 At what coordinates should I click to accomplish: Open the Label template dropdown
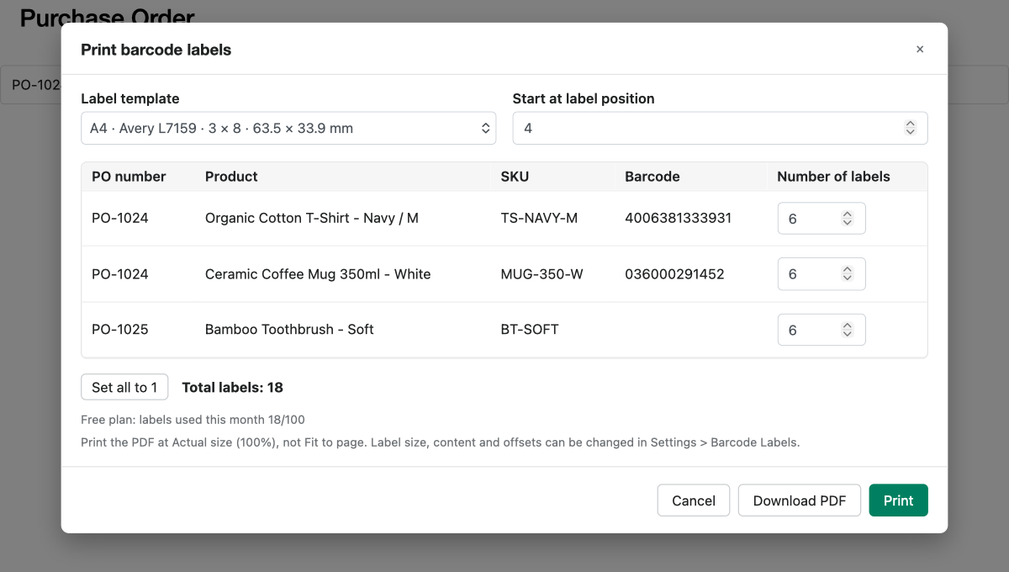288,129
